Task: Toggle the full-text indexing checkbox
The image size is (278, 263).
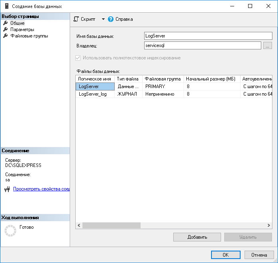Action: pos(78,58)
